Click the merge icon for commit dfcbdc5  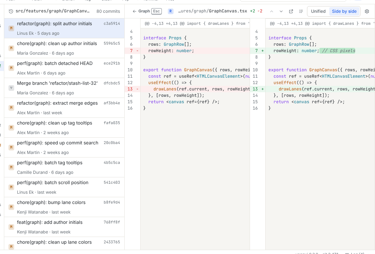coord(11,88)
